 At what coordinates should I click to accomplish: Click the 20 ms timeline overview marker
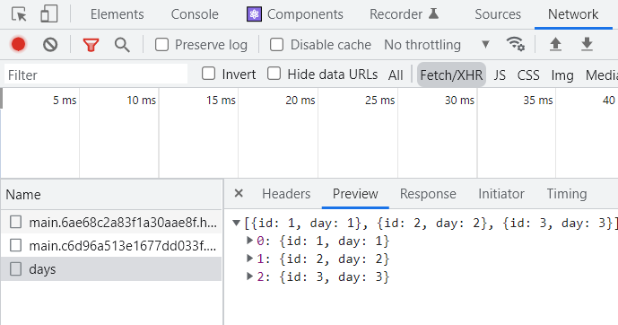pos(300,101)
